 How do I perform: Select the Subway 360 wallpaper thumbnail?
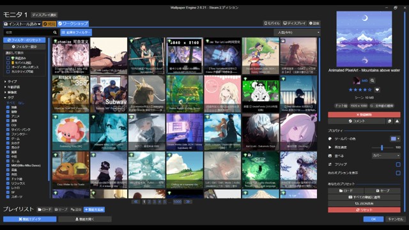coord(109,94)
